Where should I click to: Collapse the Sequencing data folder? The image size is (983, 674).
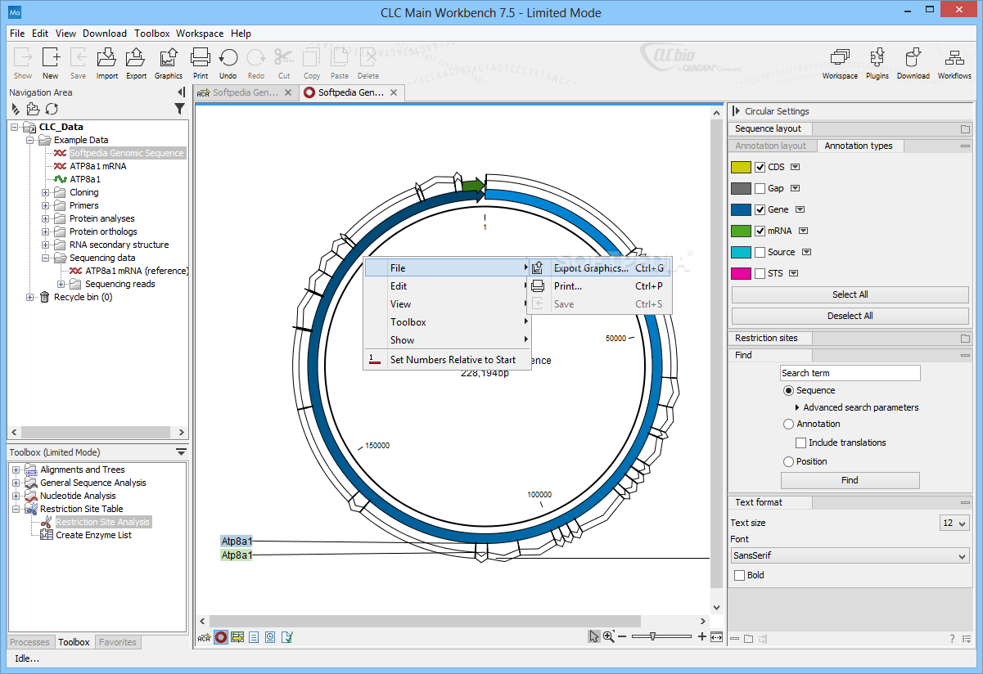pyautogui.click(x=46, y=258)
